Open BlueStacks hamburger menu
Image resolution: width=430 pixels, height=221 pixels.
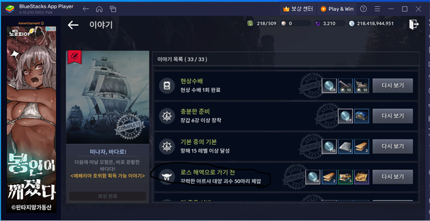pyautogui.click(x=377, y=9)
